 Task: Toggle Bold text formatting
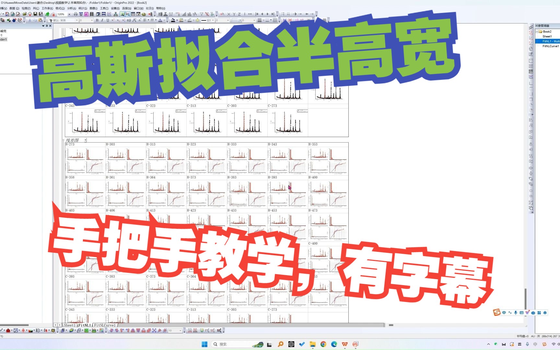point(97,20)
